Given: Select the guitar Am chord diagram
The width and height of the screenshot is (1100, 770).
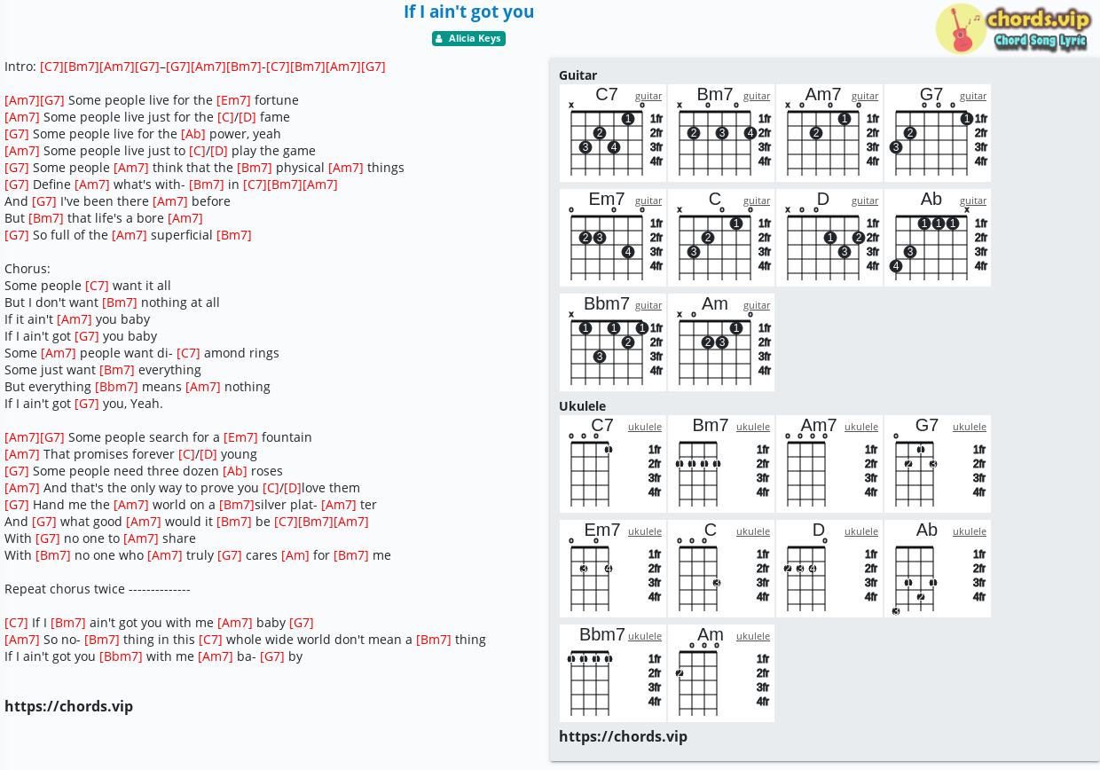Looking at the screenshot, I should pyautogui.click(x=721, y=342).
